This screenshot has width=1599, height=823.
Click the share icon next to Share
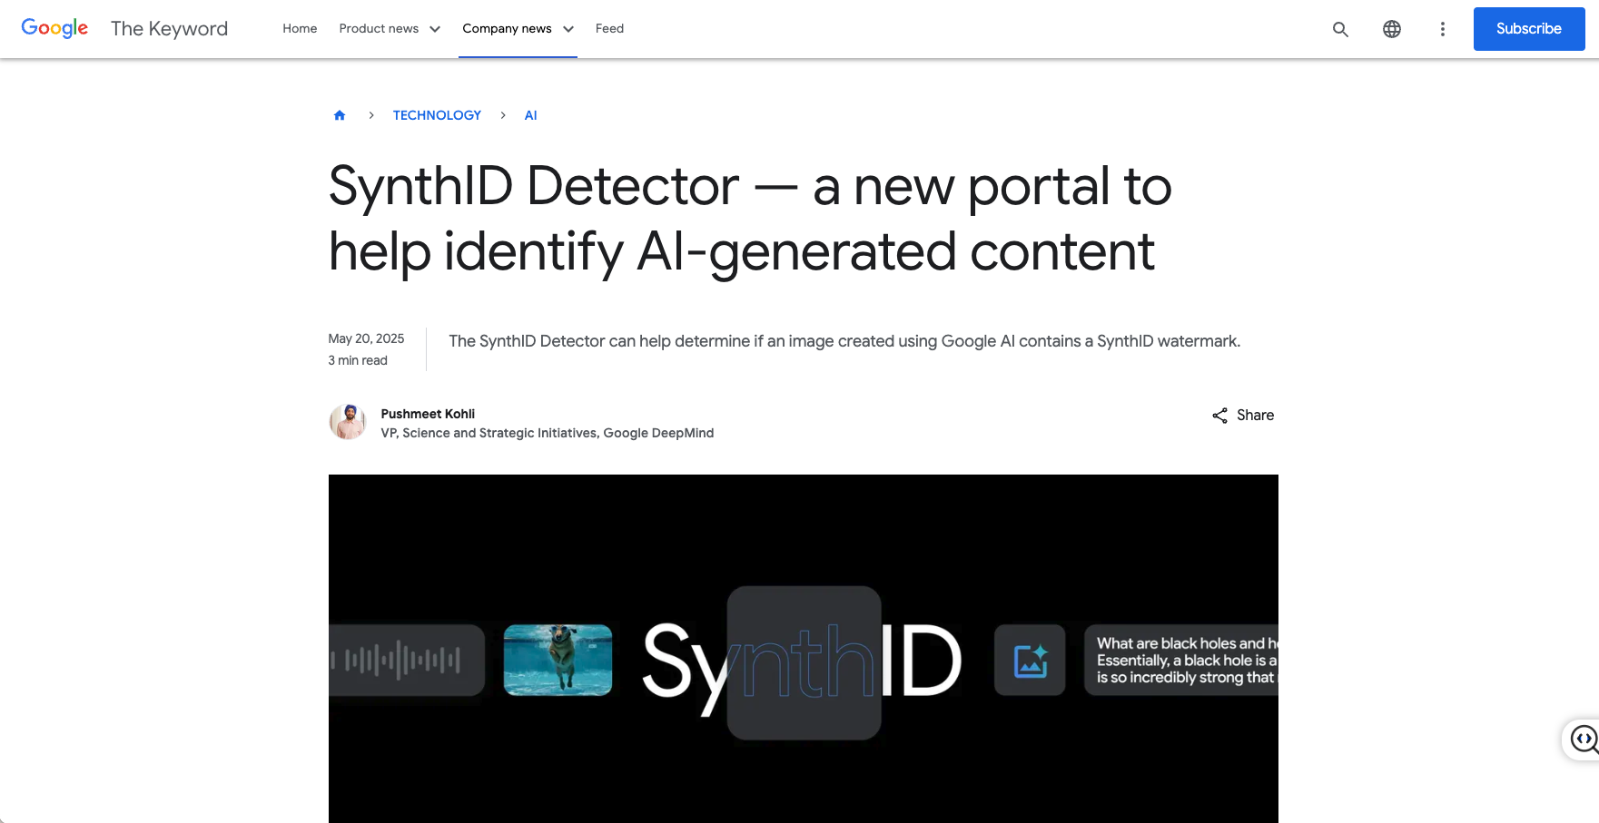[1219, 416]
